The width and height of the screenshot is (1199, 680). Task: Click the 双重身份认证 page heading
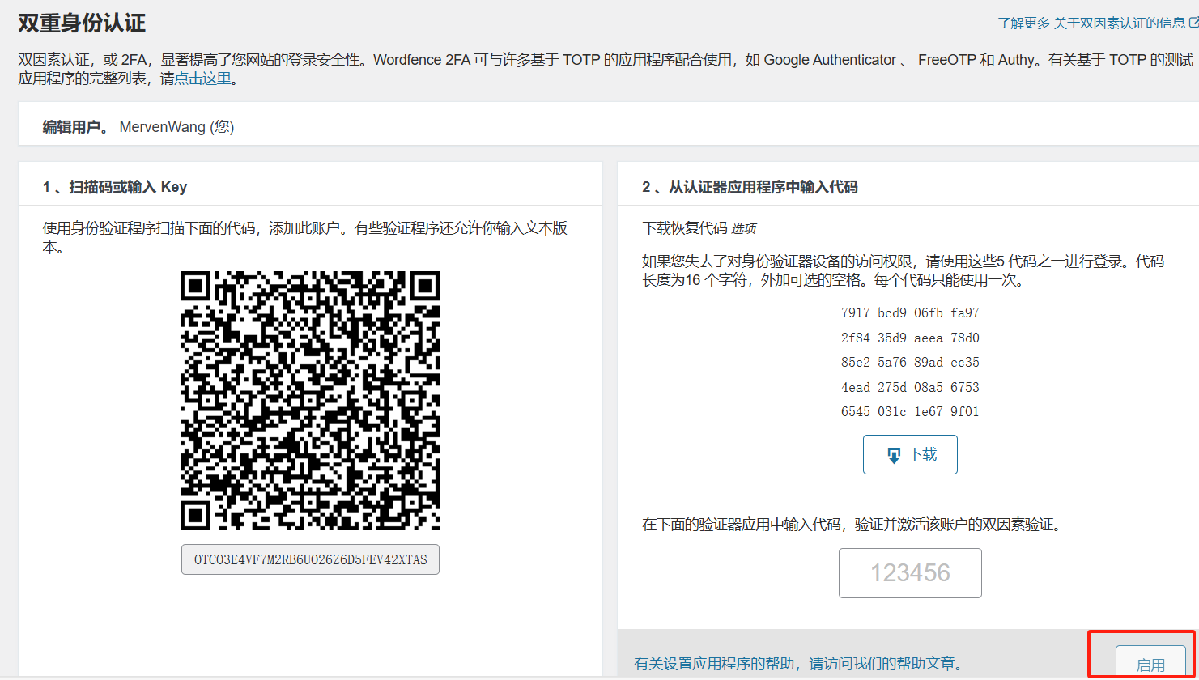click(81, 23)
